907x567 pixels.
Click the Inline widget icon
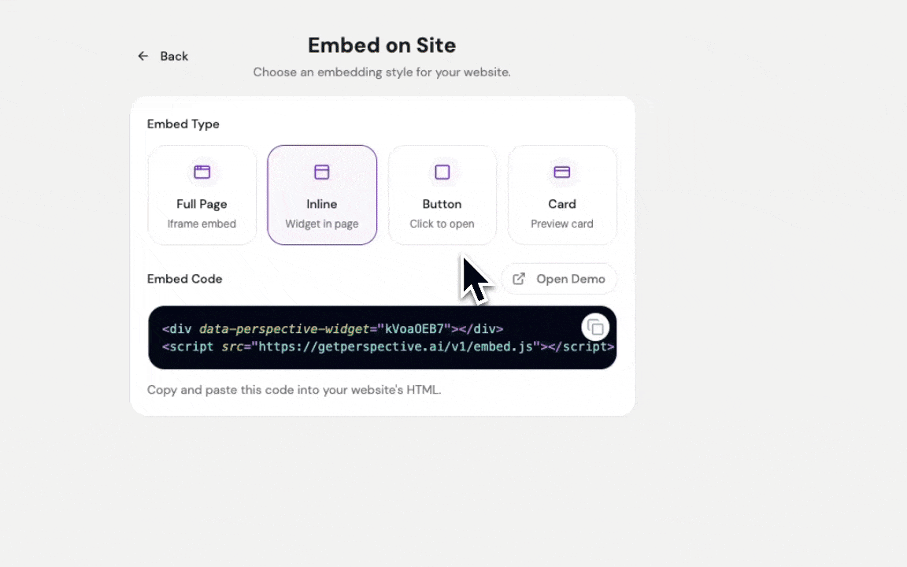[321, 172]
